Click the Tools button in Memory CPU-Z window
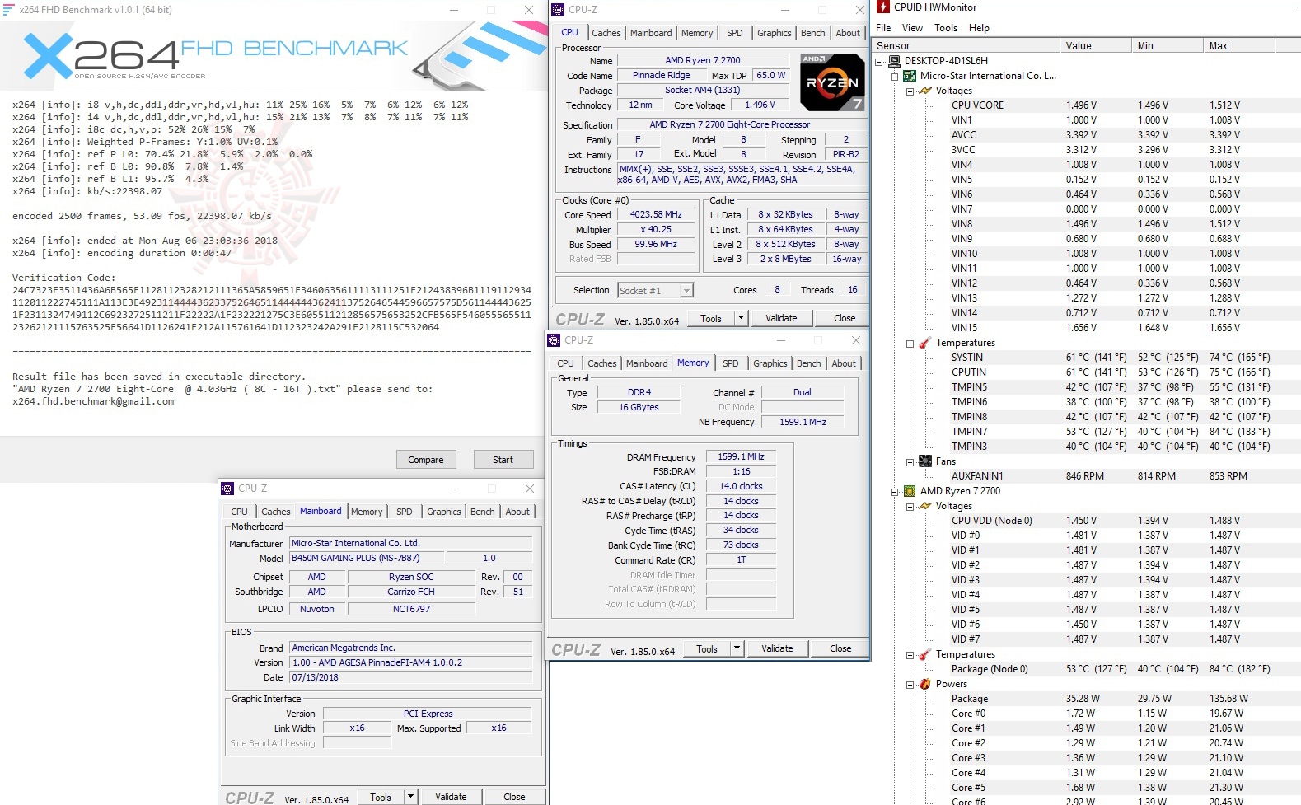 click(707, 648)
